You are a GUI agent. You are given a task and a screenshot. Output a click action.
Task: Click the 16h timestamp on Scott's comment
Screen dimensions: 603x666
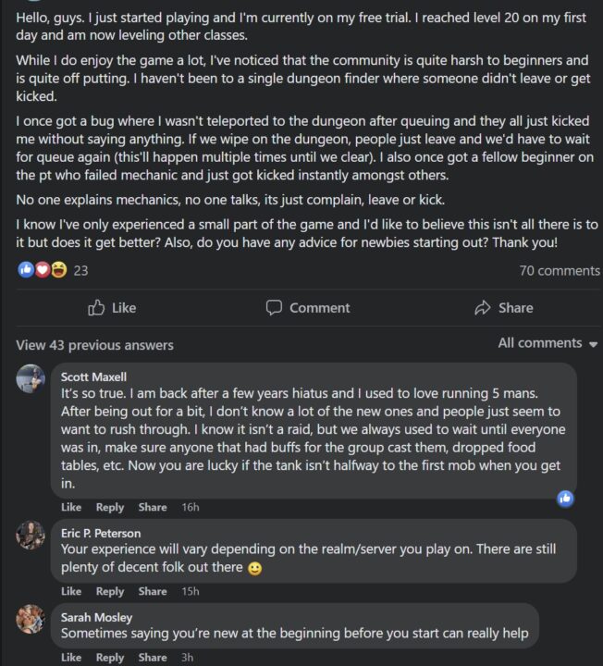(191, 507)
